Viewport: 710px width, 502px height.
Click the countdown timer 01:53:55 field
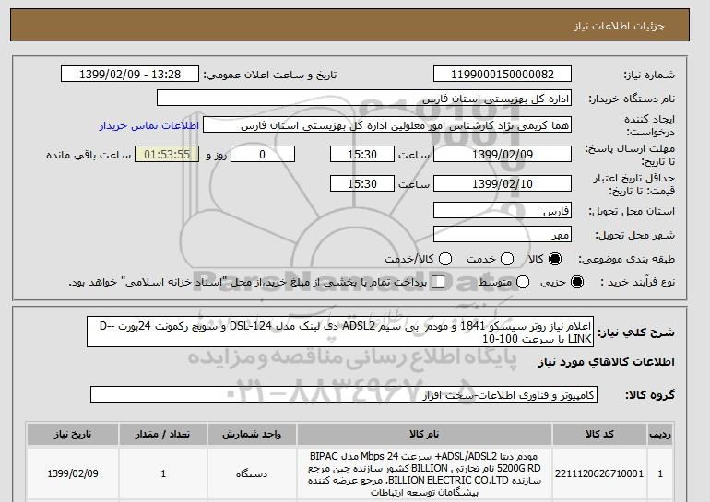point(167,154)
